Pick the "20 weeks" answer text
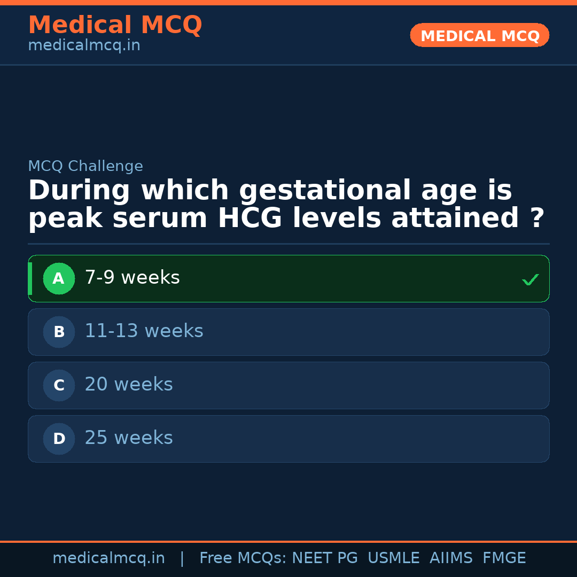 click(129, 385)
